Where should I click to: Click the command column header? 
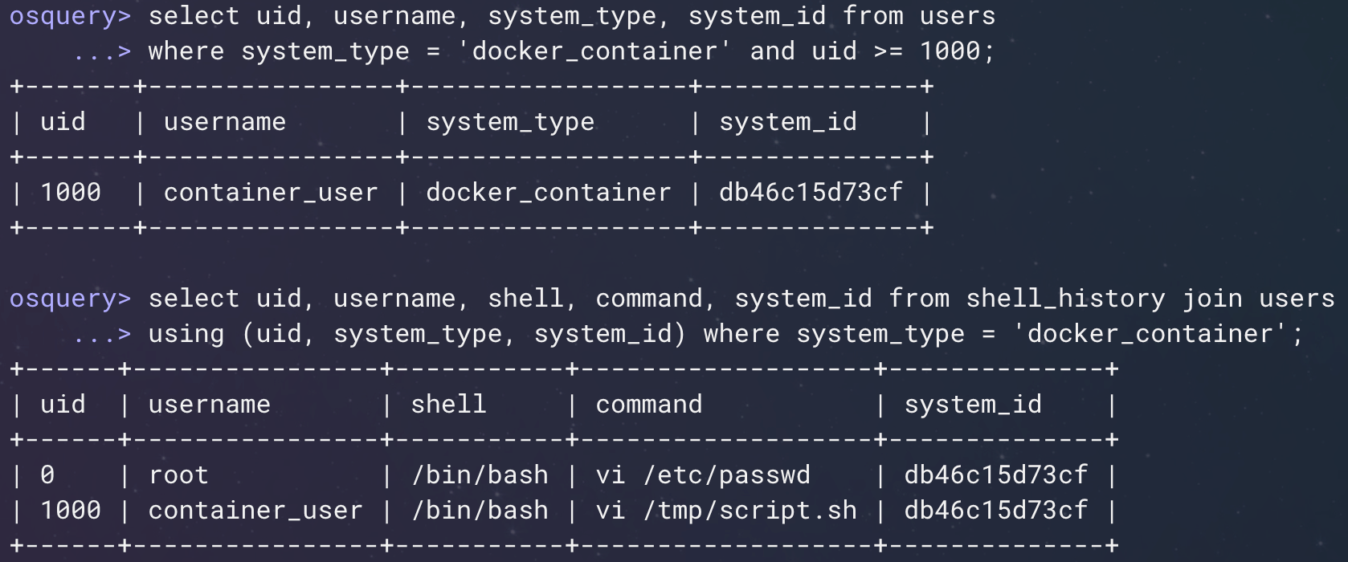(x=649, y=404)
